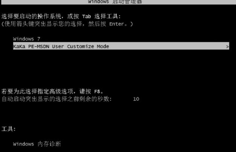Viewport: 236px width, 152px height.
Task: Click Customize Mode text in highlighted entry
Action: pos(88,46)
